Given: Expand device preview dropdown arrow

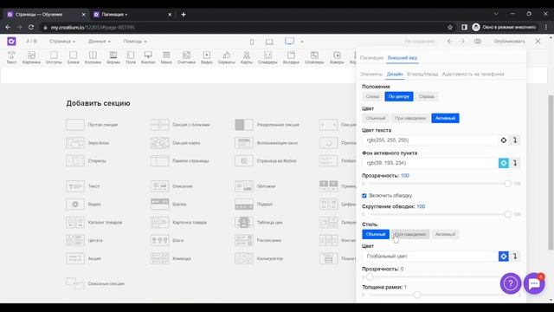Looking at the screenshot, I should tap(302, 42).
